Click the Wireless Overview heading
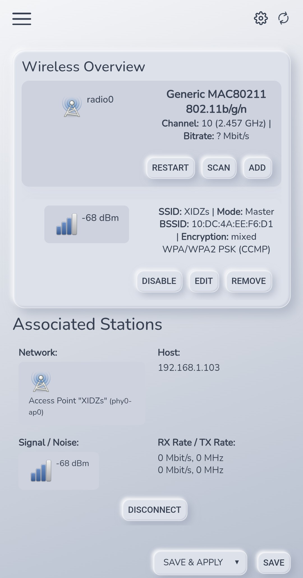 tap(84, 67)
